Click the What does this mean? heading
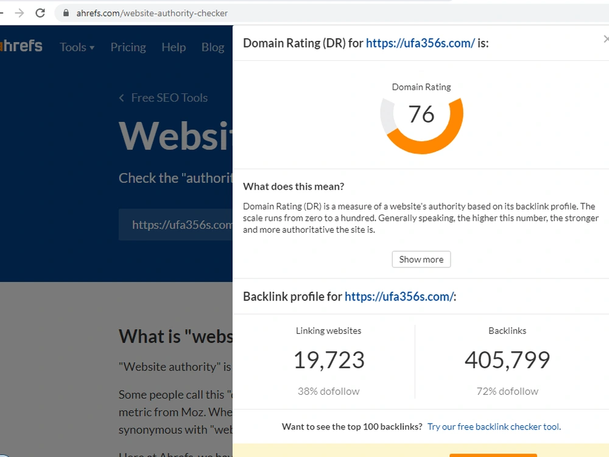Image resolution: width=609 pixels, height=457 pixels. click(294, 186)
